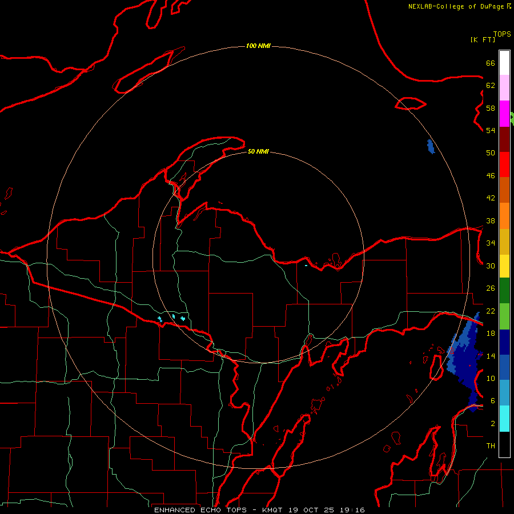Pick the light blue legend swatch
This screenshot has height=514, width=514.
pyautogui.click(x=504, y=393)
